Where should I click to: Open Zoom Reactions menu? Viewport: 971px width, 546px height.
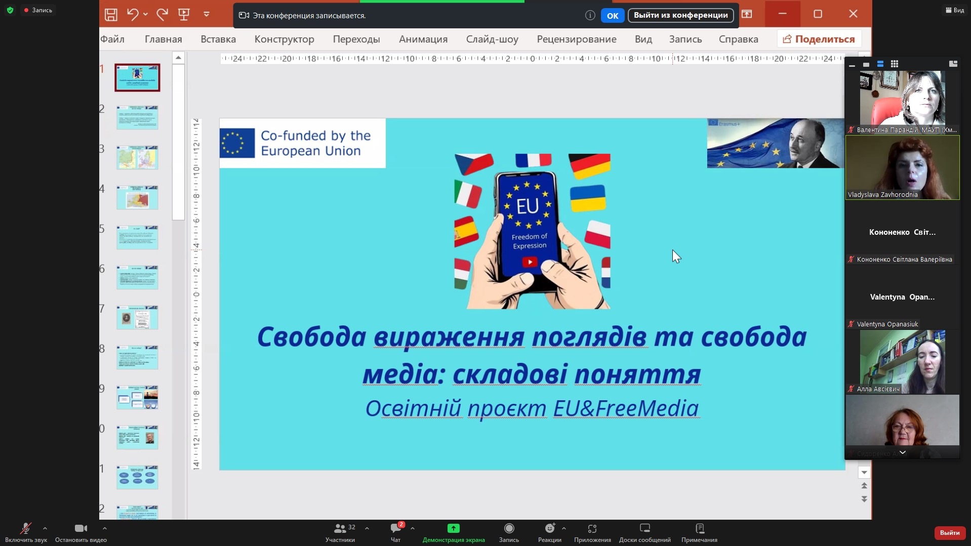549,532
